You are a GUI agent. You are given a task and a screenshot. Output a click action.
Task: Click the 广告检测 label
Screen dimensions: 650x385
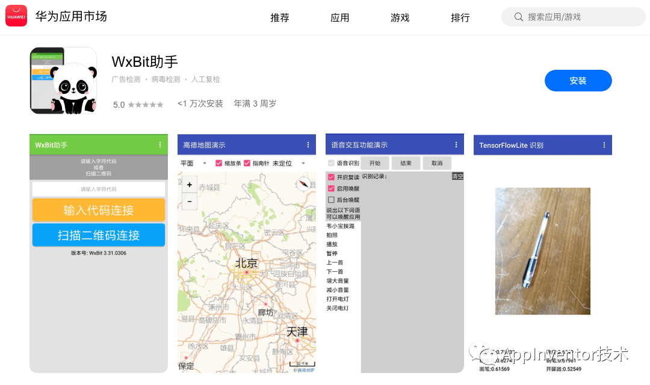pos(126,79)
